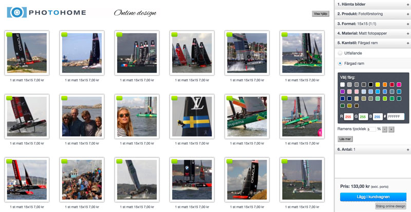The height and width of the screenshot is (212, 411).
Task: Select the Utfallande radio option
Action: pyautogui.click(x=340, y=53)
